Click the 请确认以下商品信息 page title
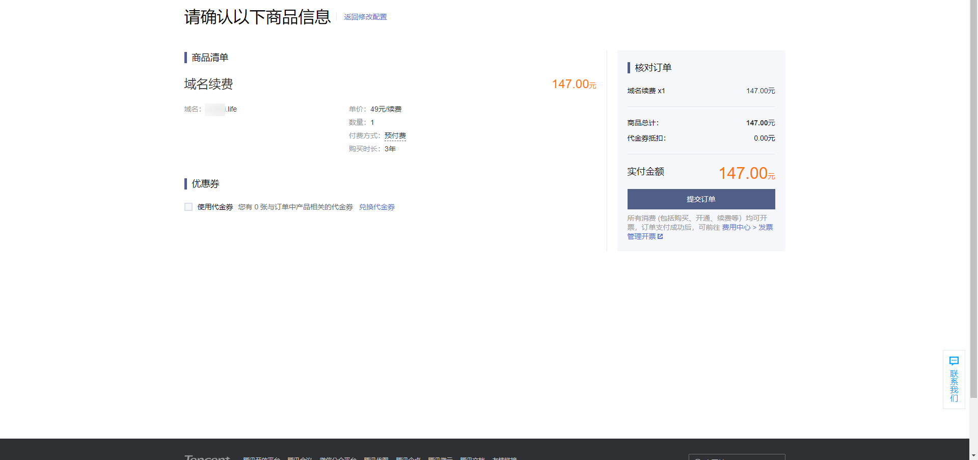The height and width of the screenshot is (460, 978). click(x=257, y=17)
